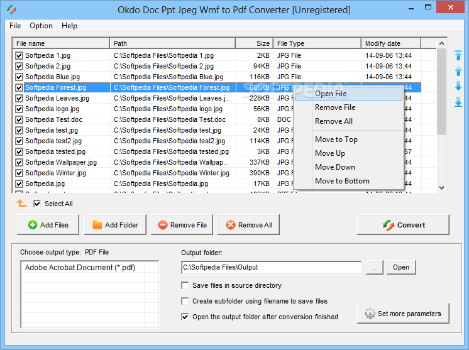Click the blue move-up arrow icon
Screen dimensions: 469x350
pos(458,71)
